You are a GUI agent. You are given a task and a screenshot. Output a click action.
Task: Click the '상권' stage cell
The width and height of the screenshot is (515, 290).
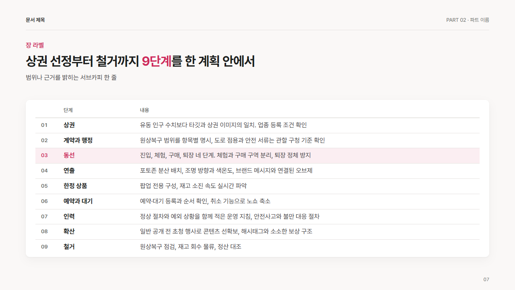coord(69,125)
